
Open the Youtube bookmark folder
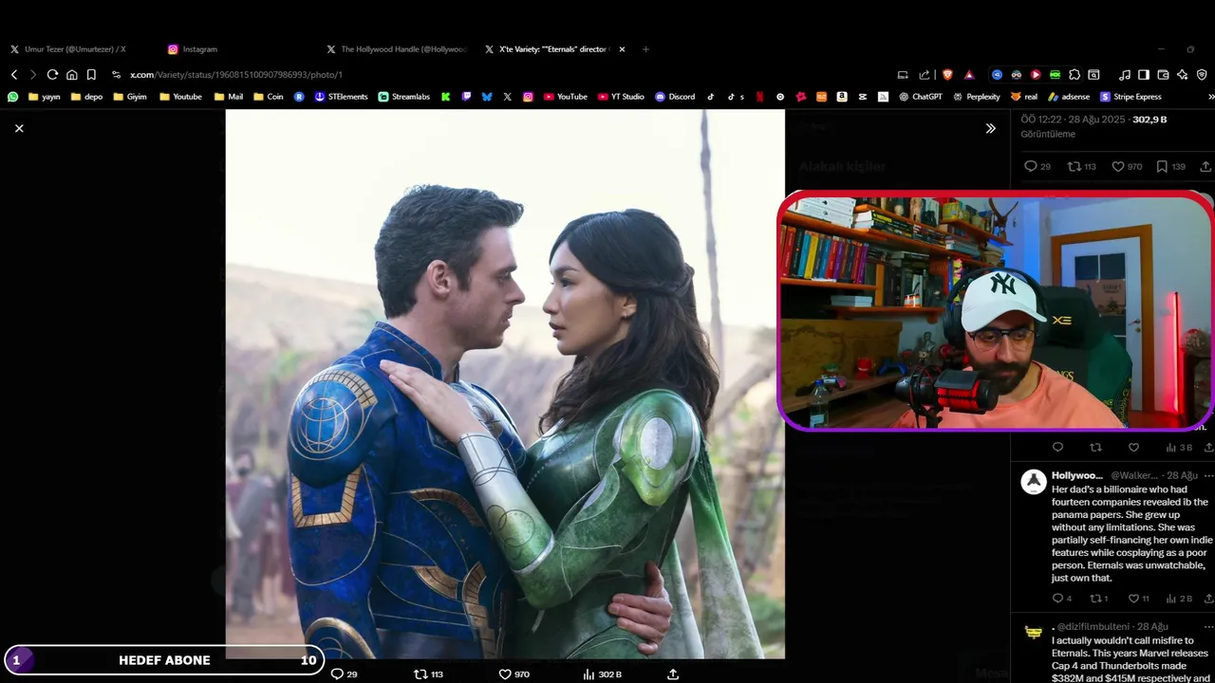point(180,97)
